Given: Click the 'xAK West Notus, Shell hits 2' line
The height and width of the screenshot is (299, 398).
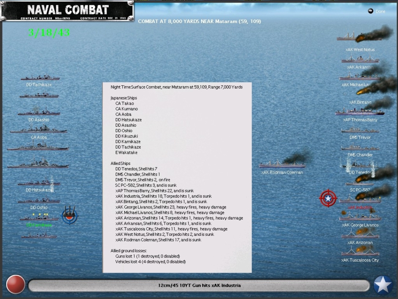Looking at the screenshot, I should click(165, 234).
